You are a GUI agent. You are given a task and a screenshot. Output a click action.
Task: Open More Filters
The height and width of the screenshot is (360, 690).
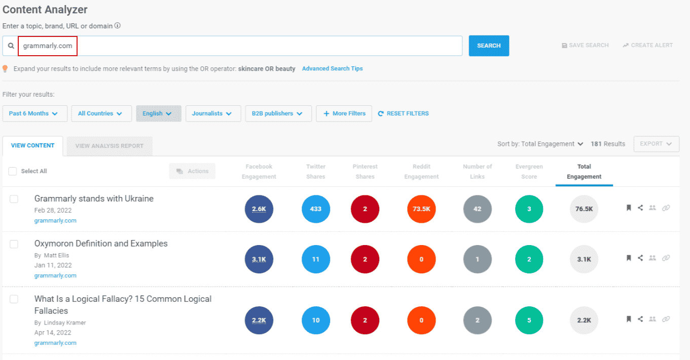(x=344, y=113)
